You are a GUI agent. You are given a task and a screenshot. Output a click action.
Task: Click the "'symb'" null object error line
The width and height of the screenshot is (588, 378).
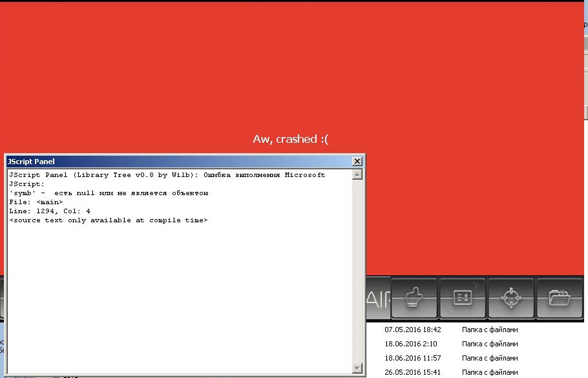(109, 193)
